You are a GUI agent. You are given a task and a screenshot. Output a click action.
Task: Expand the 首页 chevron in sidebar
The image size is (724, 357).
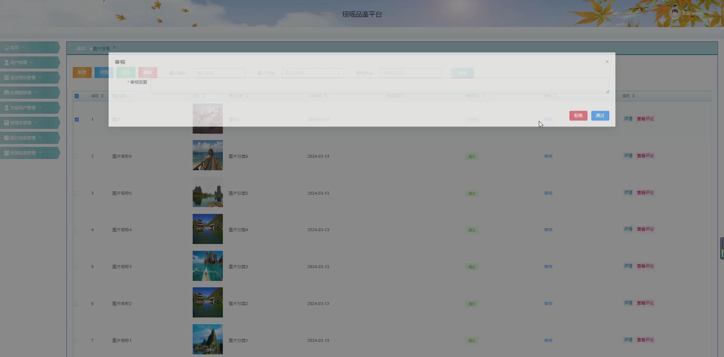(x=23, y=47)
